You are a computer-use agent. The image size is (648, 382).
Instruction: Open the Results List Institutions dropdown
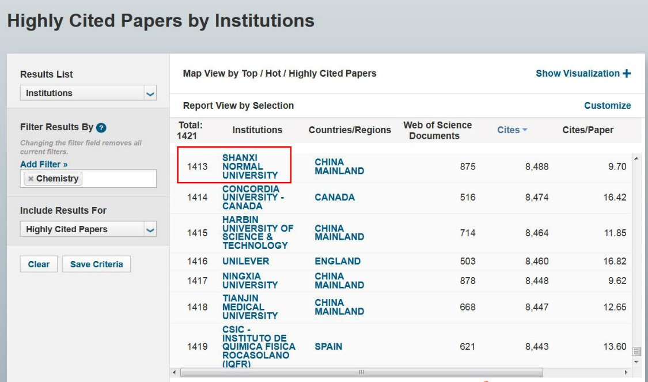pyautogui.click(x=150, y=93)
